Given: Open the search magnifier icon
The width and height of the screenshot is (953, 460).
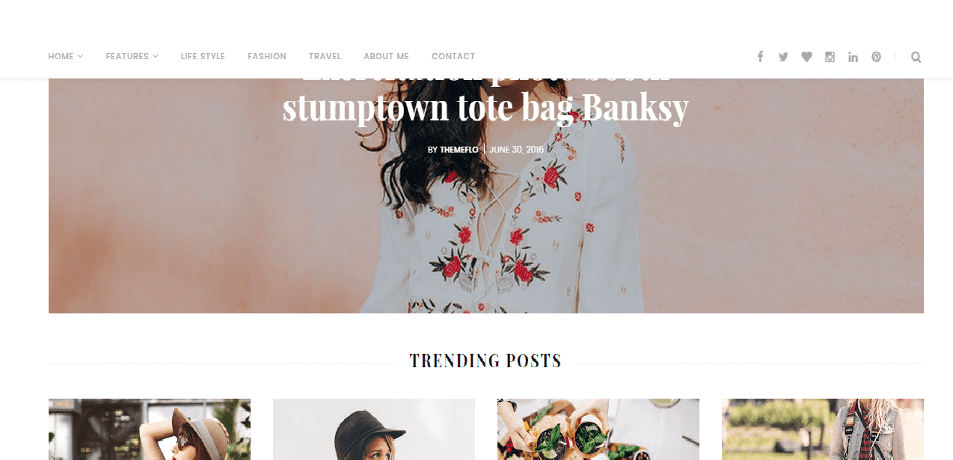Looking at the screenshot, I should (916, 57).
